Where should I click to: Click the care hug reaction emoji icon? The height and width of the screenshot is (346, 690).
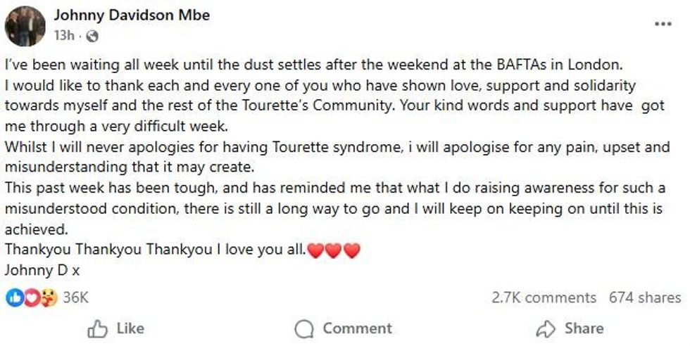pyautogui.click(x=49, y=297)
